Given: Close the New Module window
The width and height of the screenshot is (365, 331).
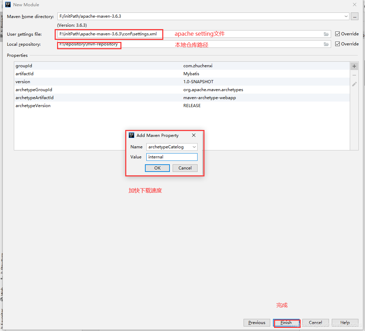Looking at the screenshot, I should point(354,5).
